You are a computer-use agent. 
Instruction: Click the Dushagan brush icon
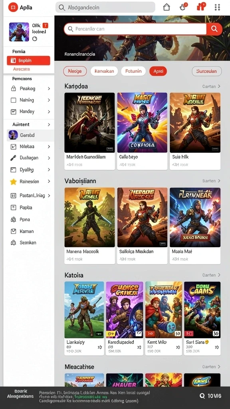[x=13, y=158]
